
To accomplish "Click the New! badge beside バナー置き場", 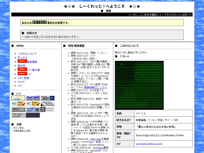I will [22, 69].
